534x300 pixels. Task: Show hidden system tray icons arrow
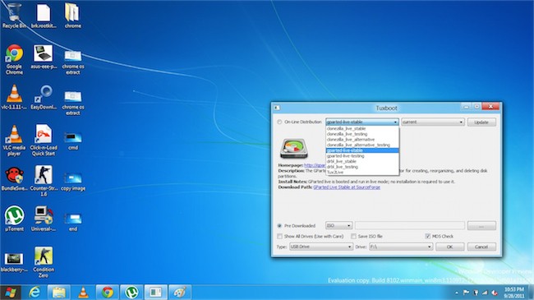coord(457,293)
